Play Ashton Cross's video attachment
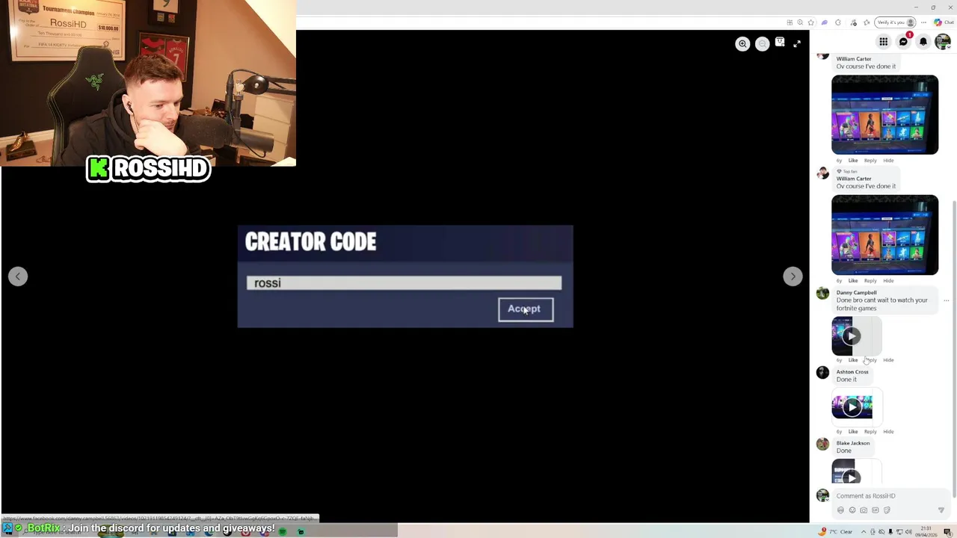Image resolution: width=957 pixels, height=538 pixels. click(852, 406)
